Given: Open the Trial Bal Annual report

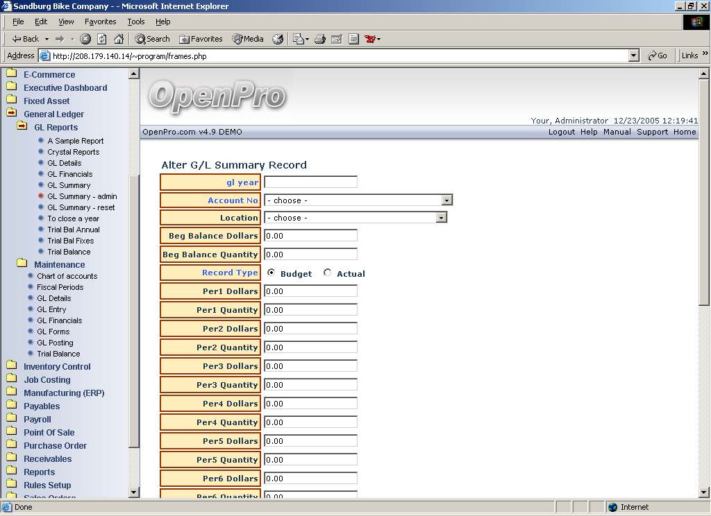Looking at the screenshot, I should [74, 230].
